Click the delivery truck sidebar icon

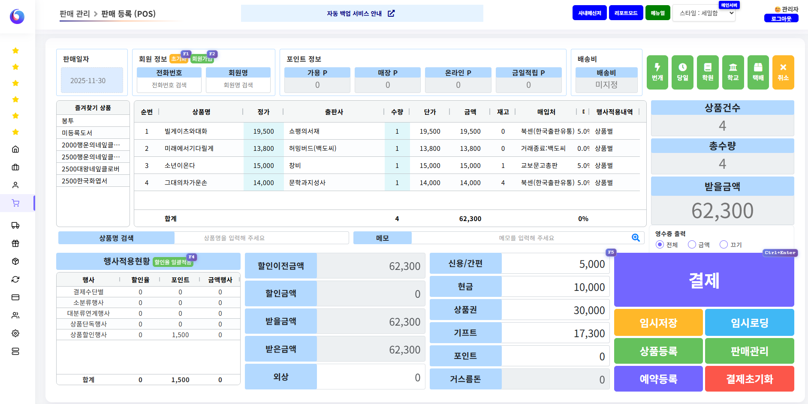pos(15,225)
